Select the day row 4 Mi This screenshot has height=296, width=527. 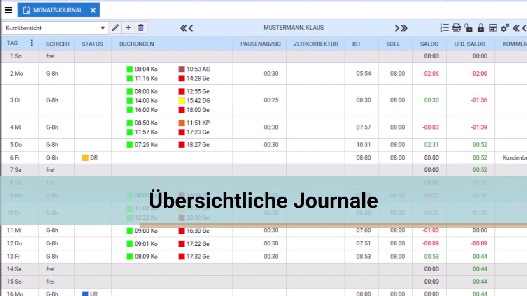coord(263,127)
